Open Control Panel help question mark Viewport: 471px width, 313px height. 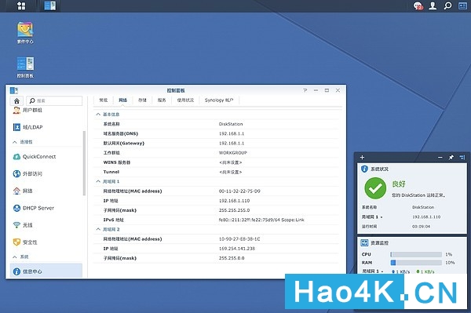coord(305,90)
